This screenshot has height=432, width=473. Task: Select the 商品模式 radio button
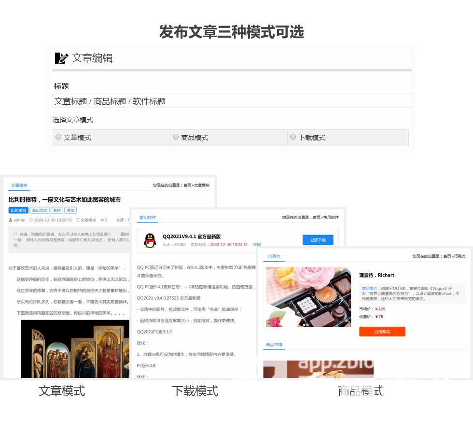[176, 137]
